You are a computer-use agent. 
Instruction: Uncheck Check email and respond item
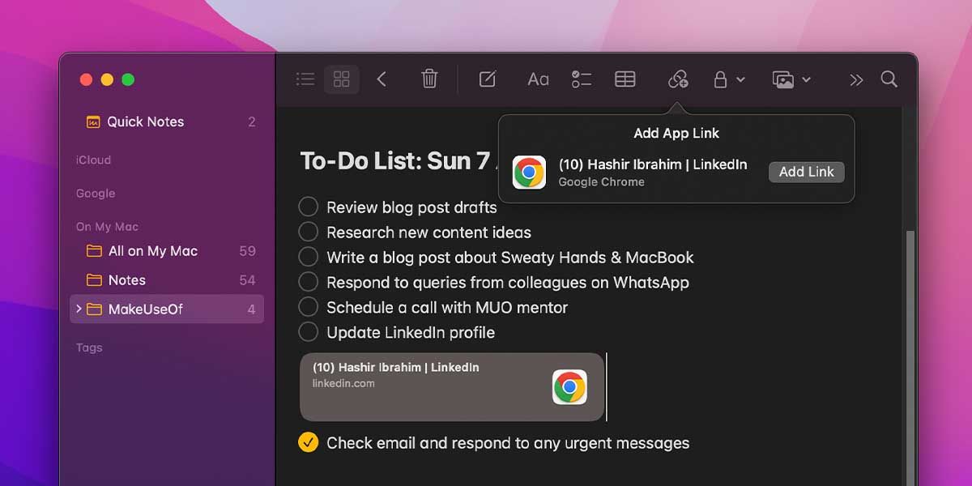(x=308, y=442)
